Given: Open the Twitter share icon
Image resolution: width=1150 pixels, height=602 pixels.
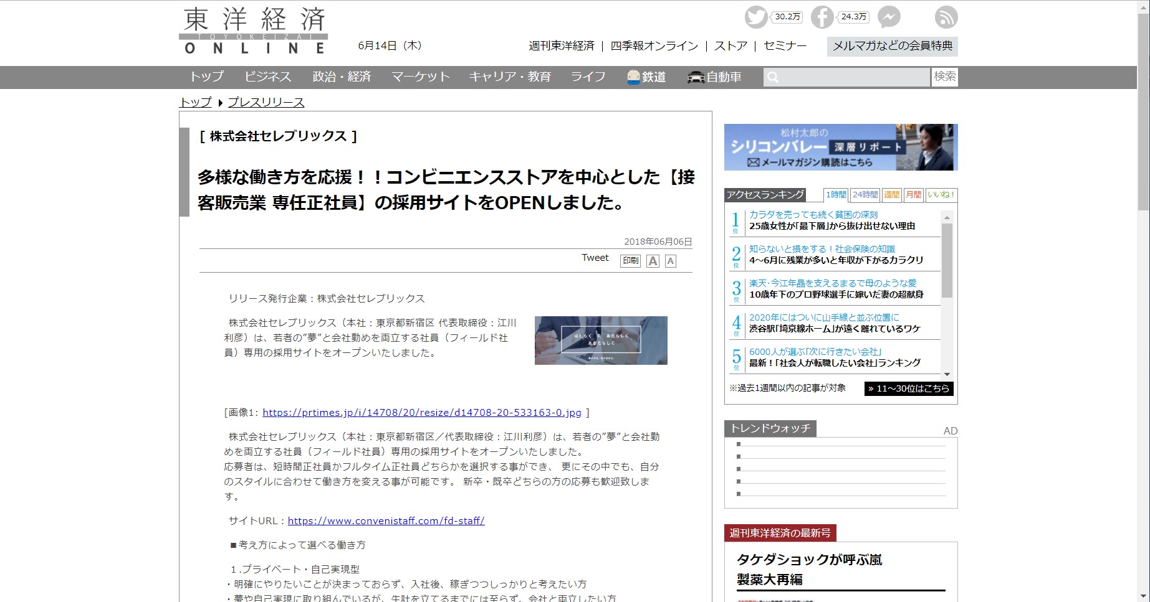Looking at the screenshot, I should (756, 17).
